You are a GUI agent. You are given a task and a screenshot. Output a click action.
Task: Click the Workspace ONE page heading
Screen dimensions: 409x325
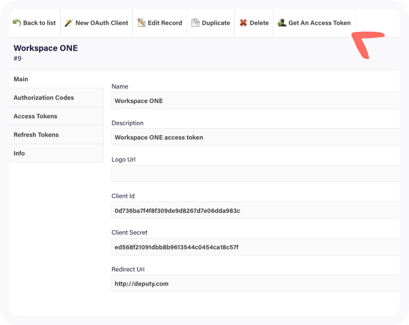46,48
